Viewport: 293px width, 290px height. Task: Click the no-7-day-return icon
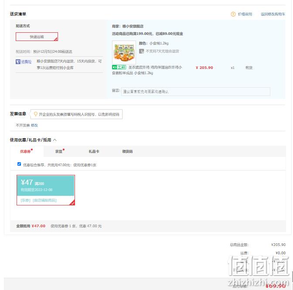[141, 51]
